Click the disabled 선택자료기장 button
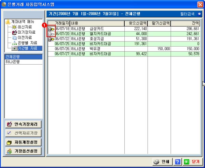Image resolution: width=205 pixels, height=168 pixels. click(x=23, y=133)
